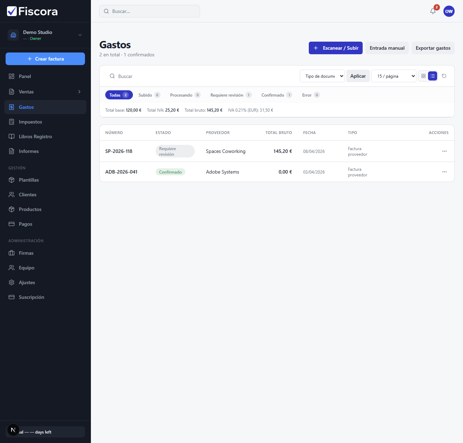Select the Error tab
This screenshot has width=463, height=443.
pyautogui.click(x=311, y=95)
